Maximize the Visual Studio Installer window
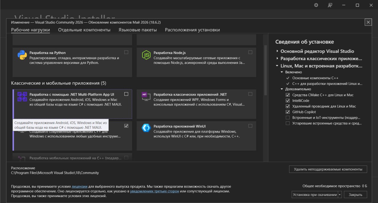This screenshot has height=203, width=378. 357,5
